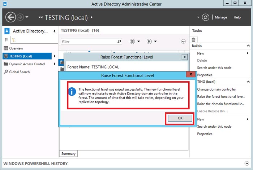
Task: Click the magnifier icon in Filter box
Action: pyautogui.click(x=119, y=42)
